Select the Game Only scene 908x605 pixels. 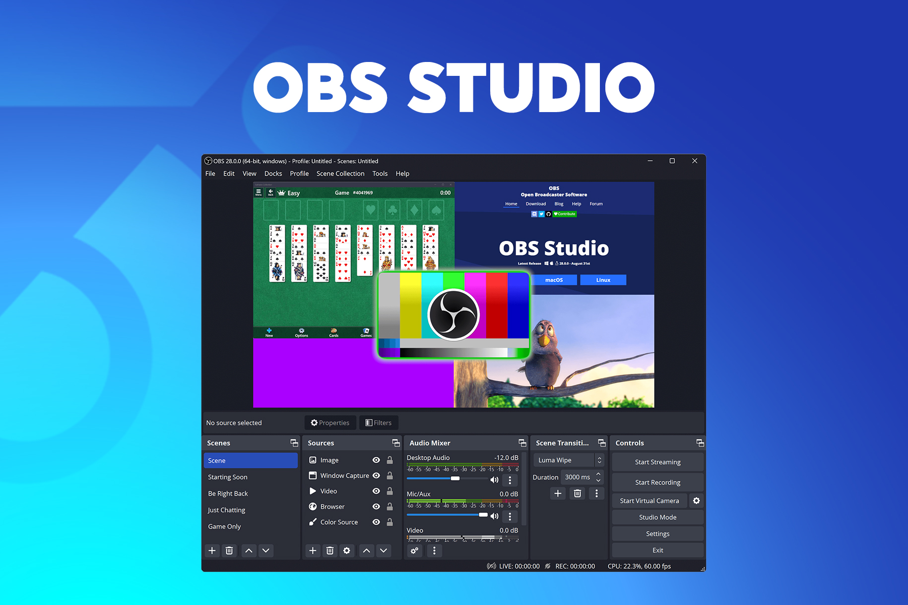coord(251,527)
